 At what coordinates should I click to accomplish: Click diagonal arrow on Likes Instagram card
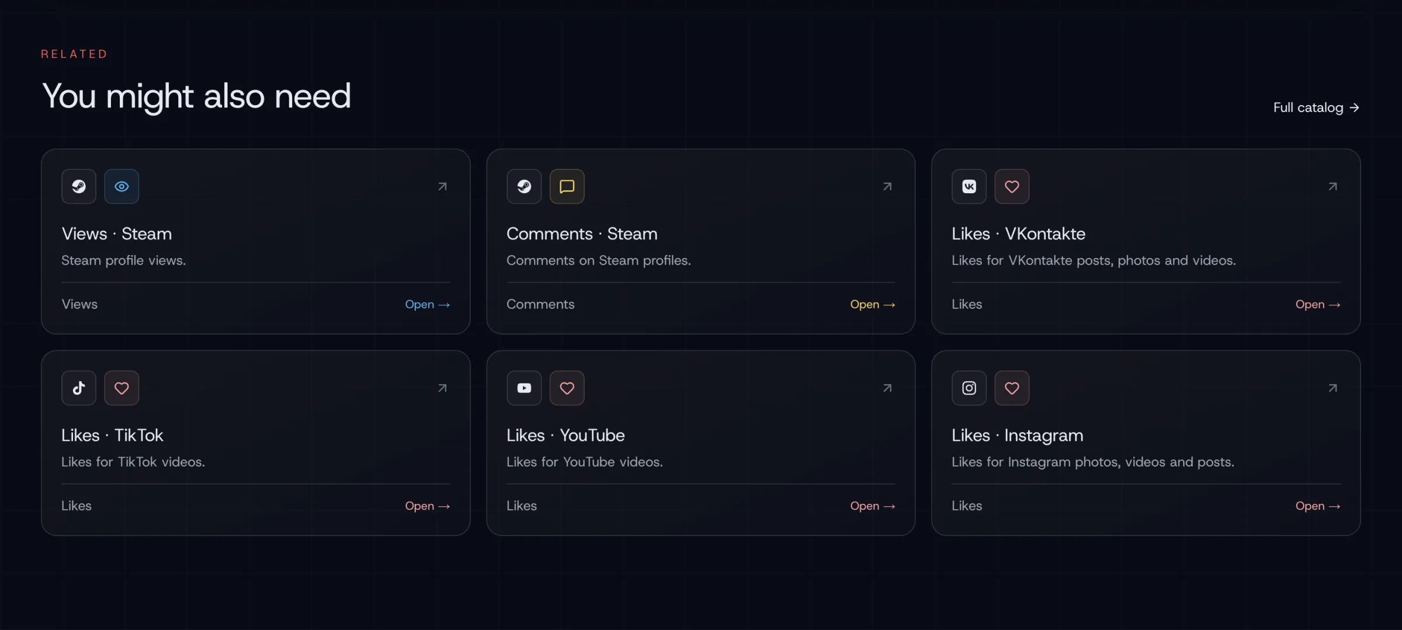1332,388
